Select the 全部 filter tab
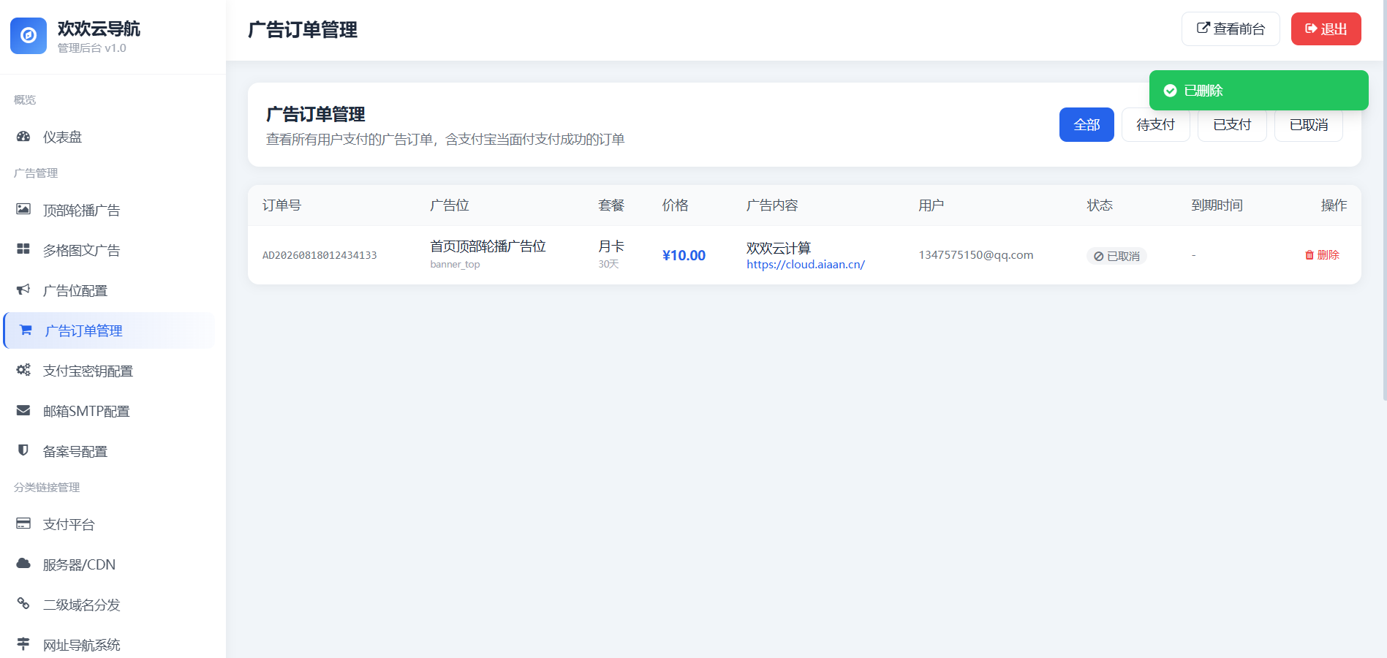 pyautogui.click(x=1086, y=125)
